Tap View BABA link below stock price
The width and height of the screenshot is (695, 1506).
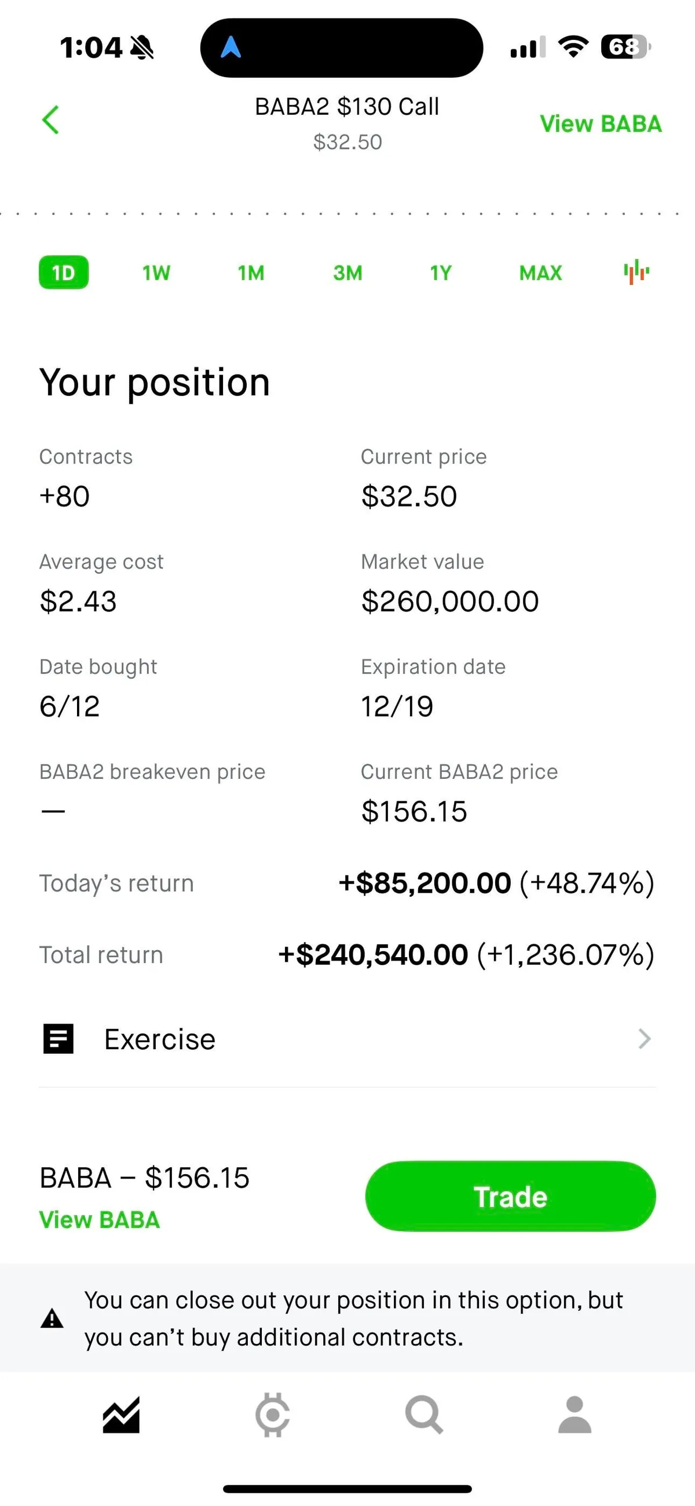point(100,1220)
